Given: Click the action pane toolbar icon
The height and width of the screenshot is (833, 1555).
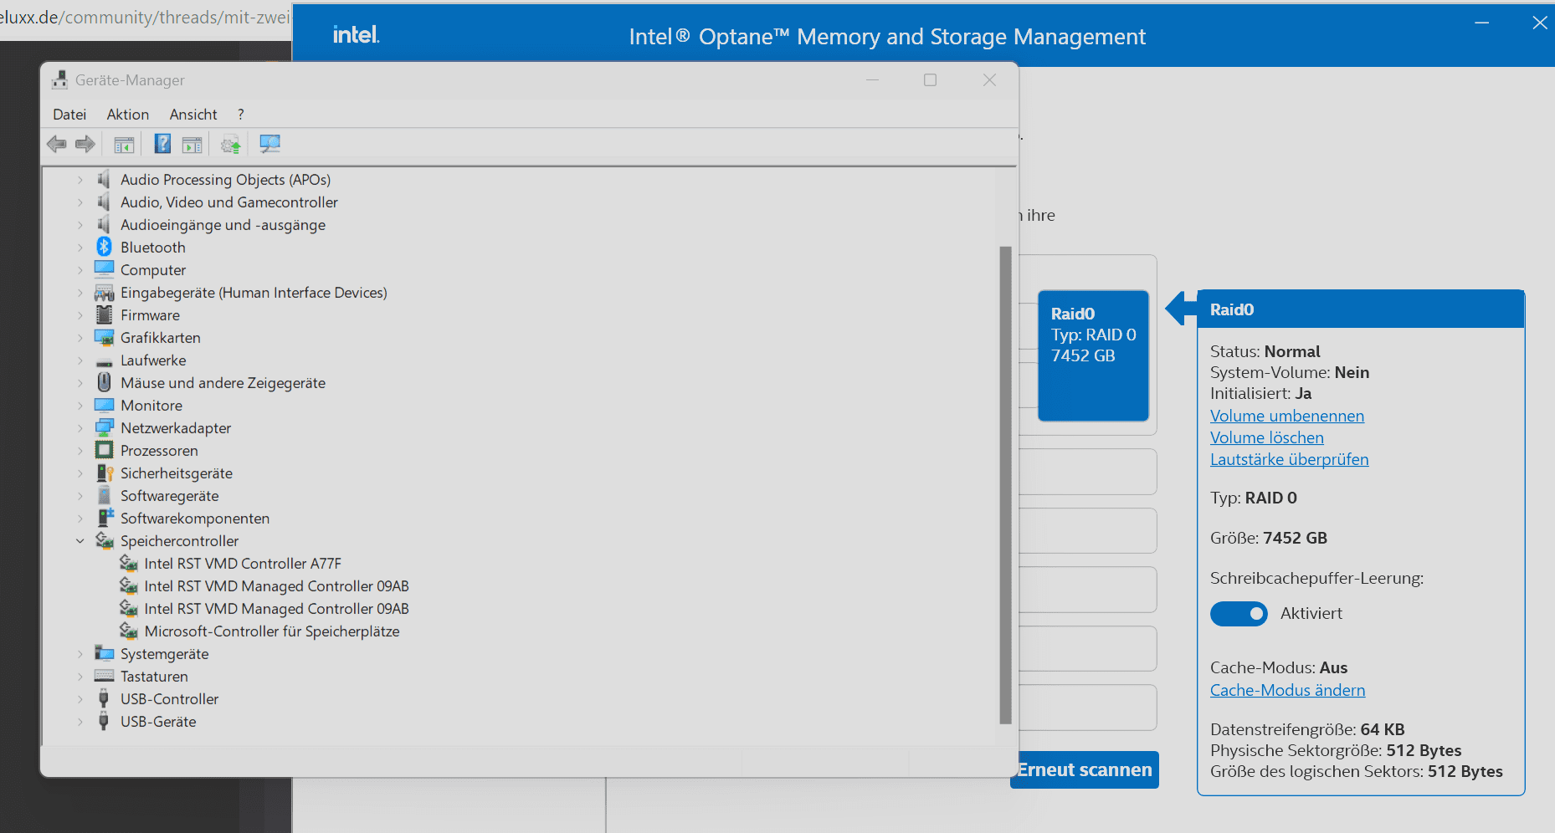Looking at the screenshot, I should click(192, 145).
